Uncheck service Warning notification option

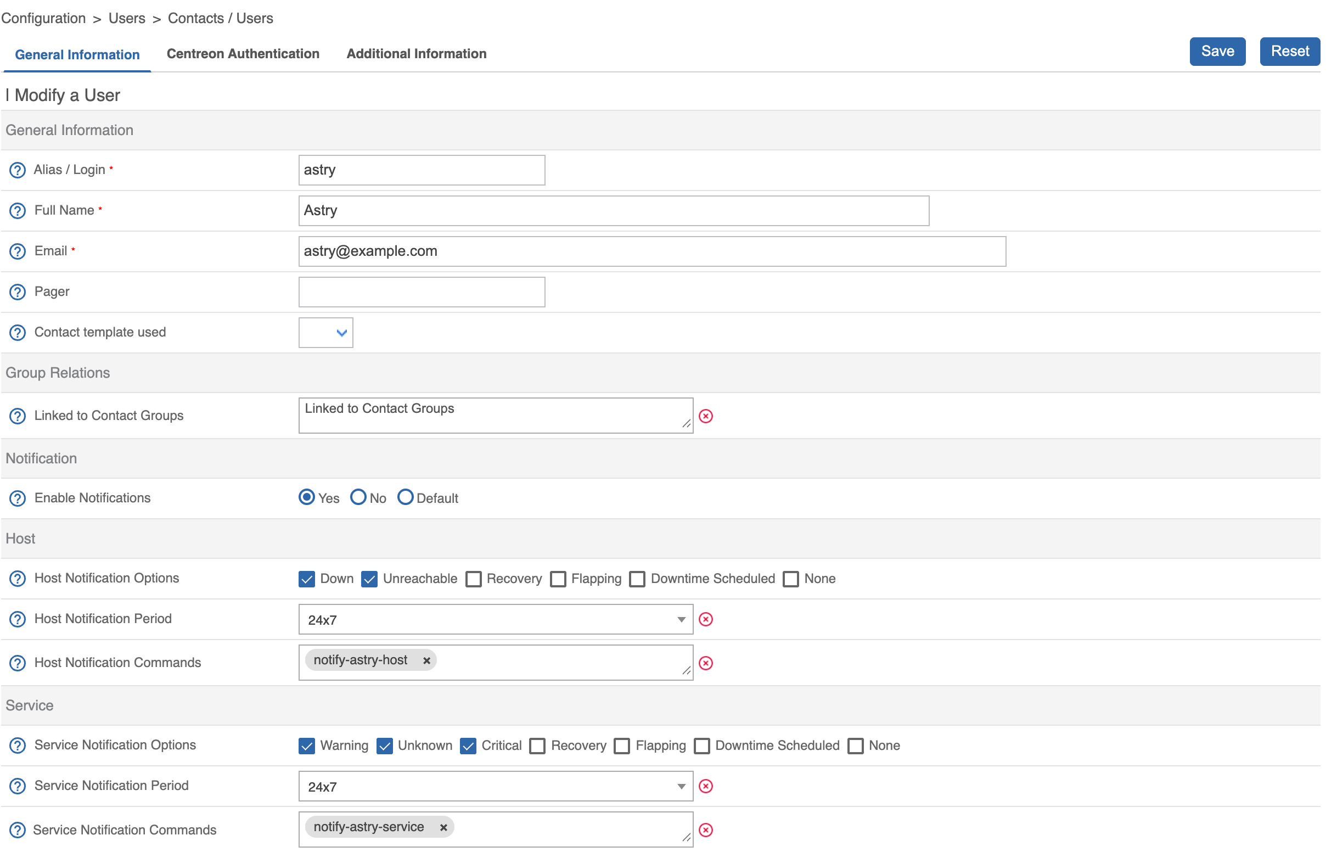pyautogui.click(x=306, y=746)
